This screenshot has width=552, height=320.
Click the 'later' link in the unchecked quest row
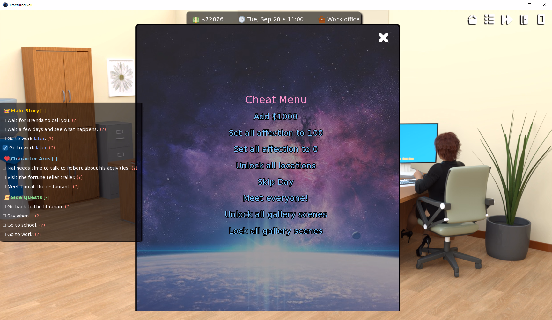[39, 139]
